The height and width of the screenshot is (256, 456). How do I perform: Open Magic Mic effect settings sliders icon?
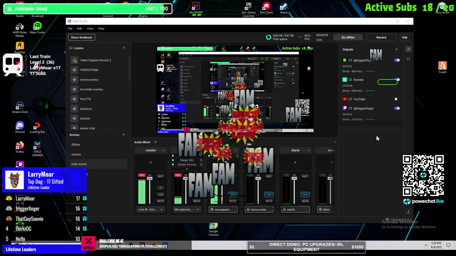pyautogui.click(x=201, y=160)
